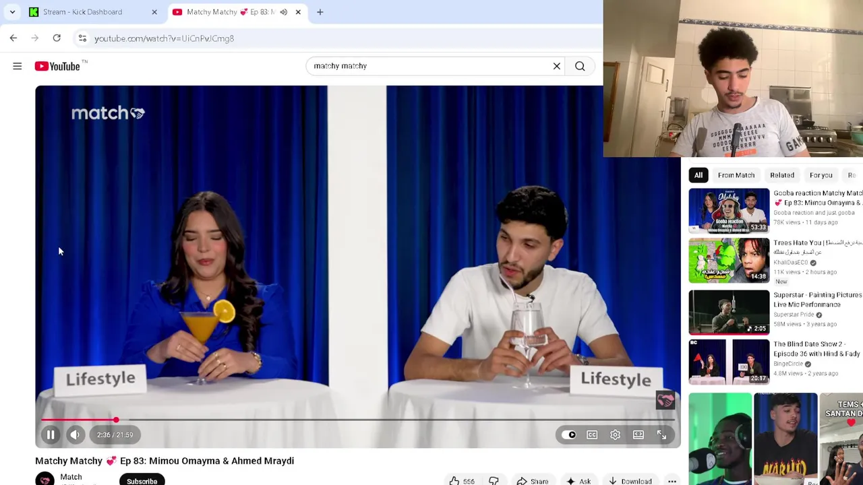
Task: Share the video
Action: point(533,481)
